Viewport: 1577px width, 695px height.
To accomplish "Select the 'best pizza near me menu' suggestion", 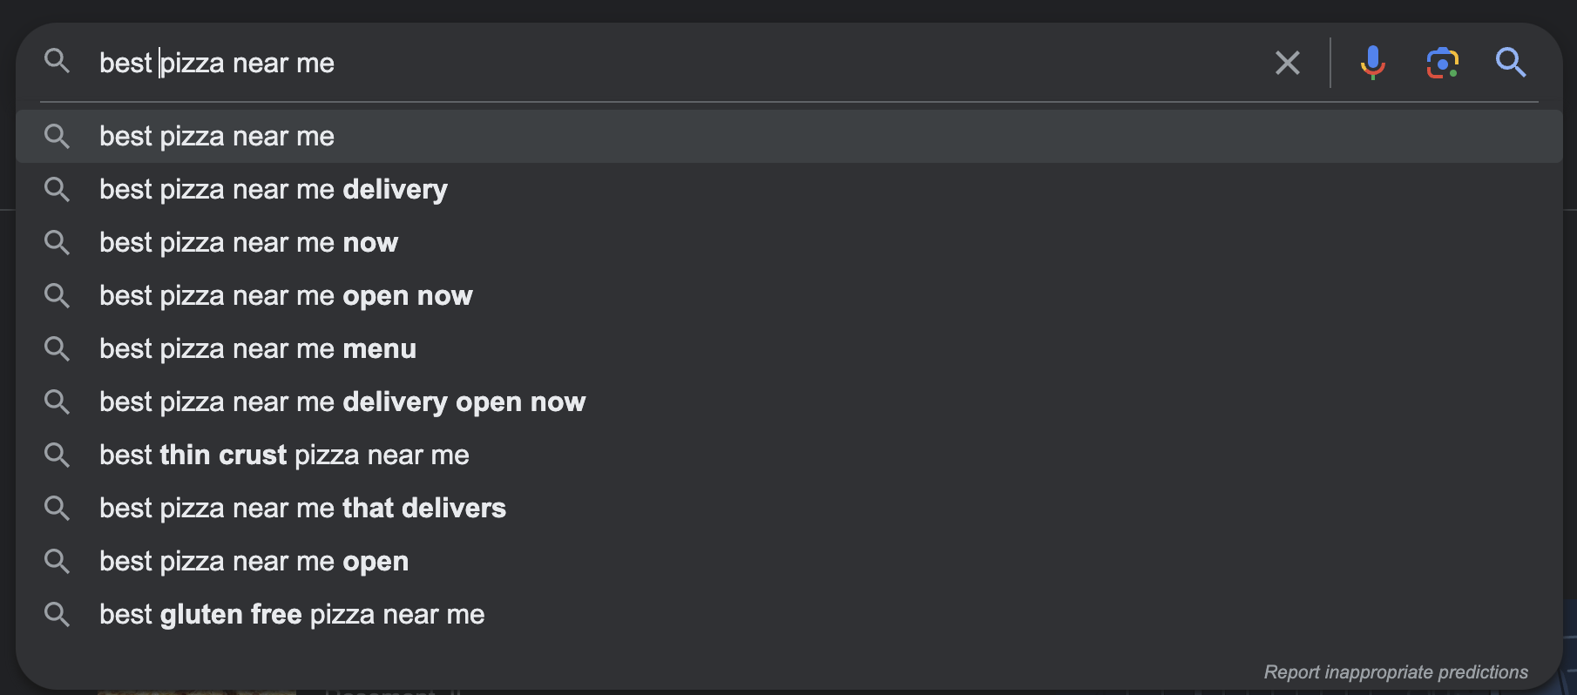I will [257, 348].
